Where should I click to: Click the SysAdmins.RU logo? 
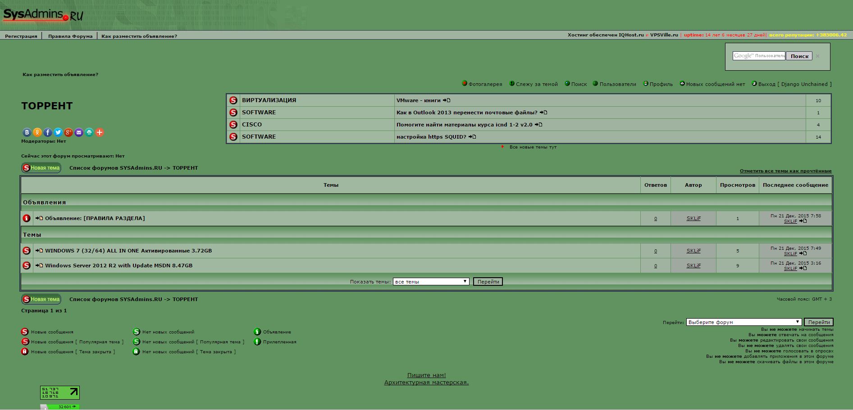coord(43,15)
